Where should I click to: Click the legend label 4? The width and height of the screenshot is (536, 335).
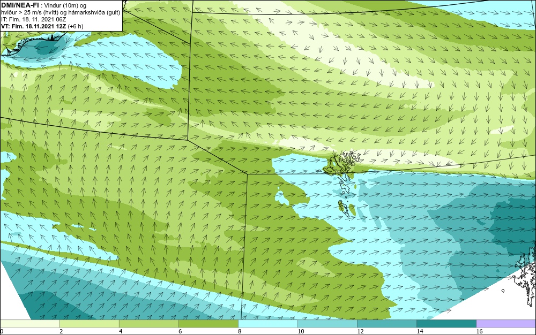[121, 331]
